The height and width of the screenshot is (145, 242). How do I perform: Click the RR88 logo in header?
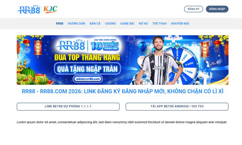[x=29, y=9]
